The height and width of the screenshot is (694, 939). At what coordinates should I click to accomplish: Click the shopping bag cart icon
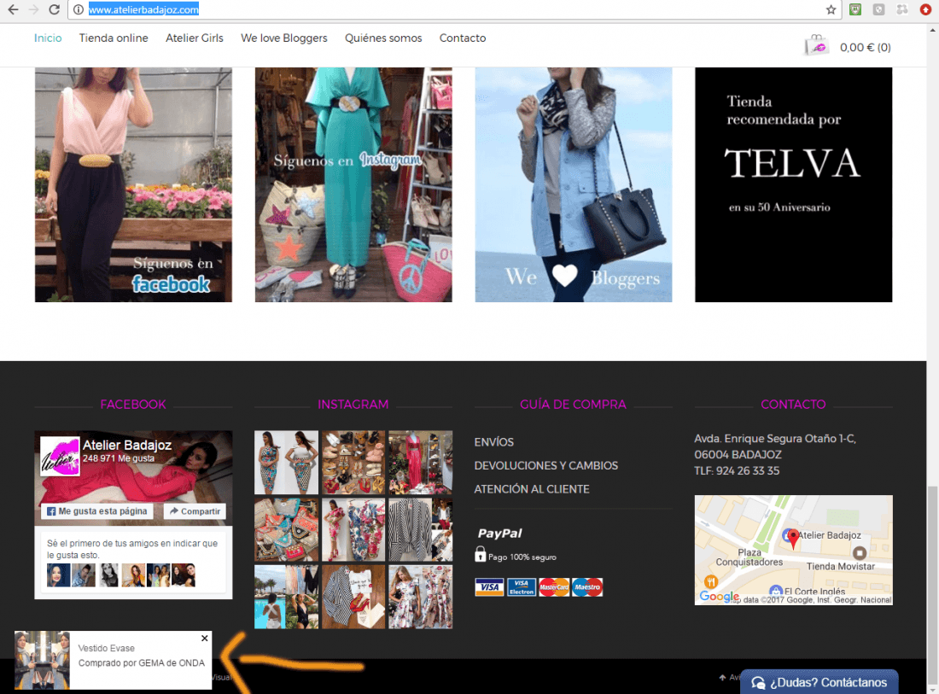coord(816,45)
